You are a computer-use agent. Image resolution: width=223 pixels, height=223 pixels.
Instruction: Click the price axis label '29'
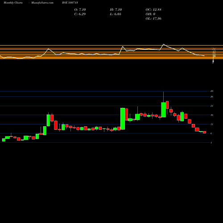(x=212, y=91)
